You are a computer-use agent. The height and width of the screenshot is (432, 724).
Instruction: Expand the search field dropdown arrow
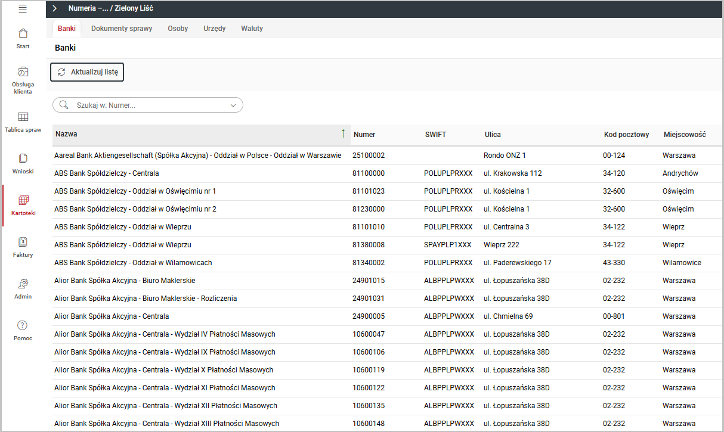(x=233, y=105)
